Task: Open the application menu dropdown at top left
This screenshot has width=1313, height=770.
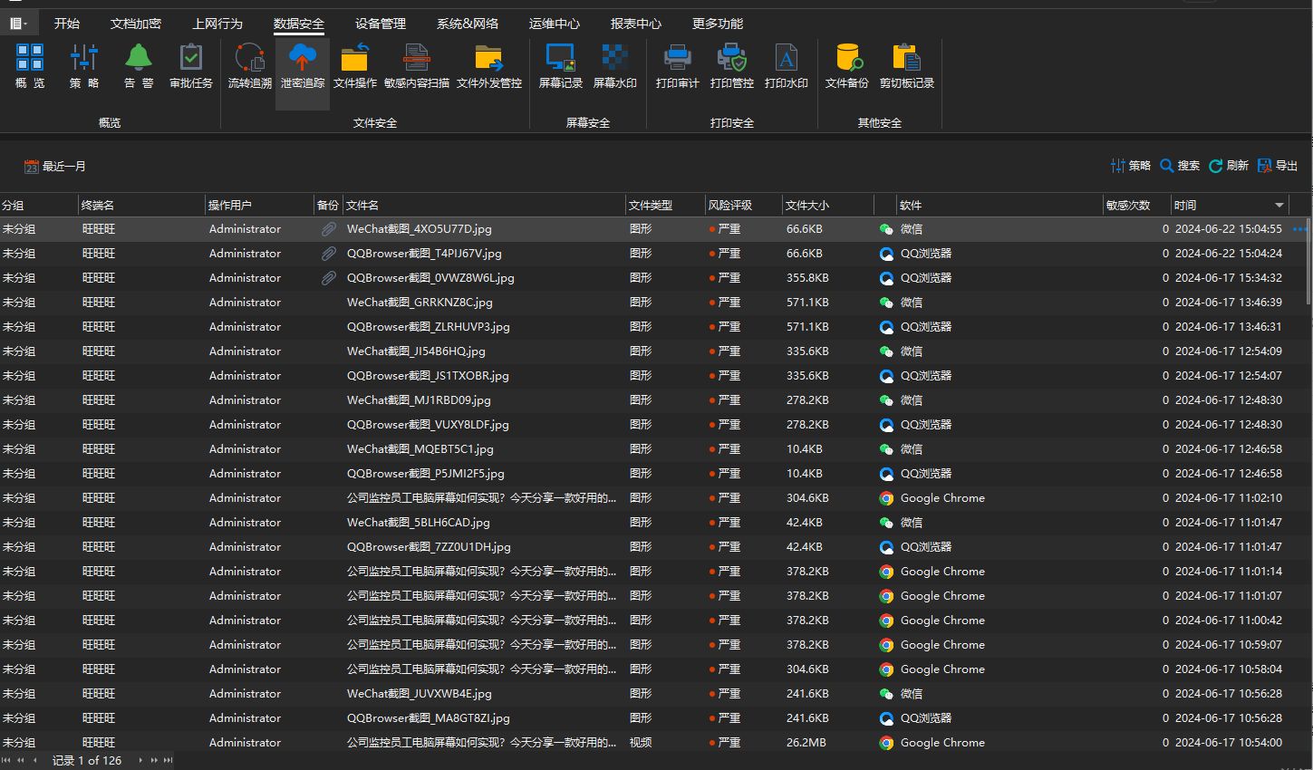Action: [18, 24]
